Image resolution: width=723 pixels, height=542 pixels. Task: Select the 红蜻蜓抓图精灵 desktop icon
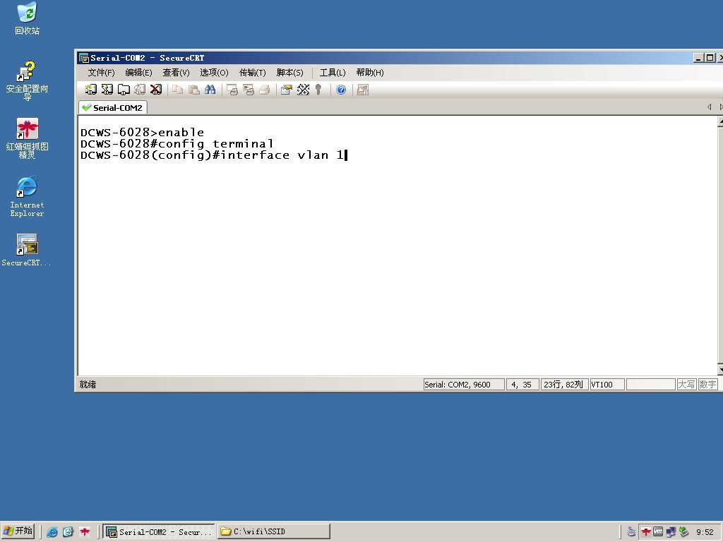tap(28, 138)
